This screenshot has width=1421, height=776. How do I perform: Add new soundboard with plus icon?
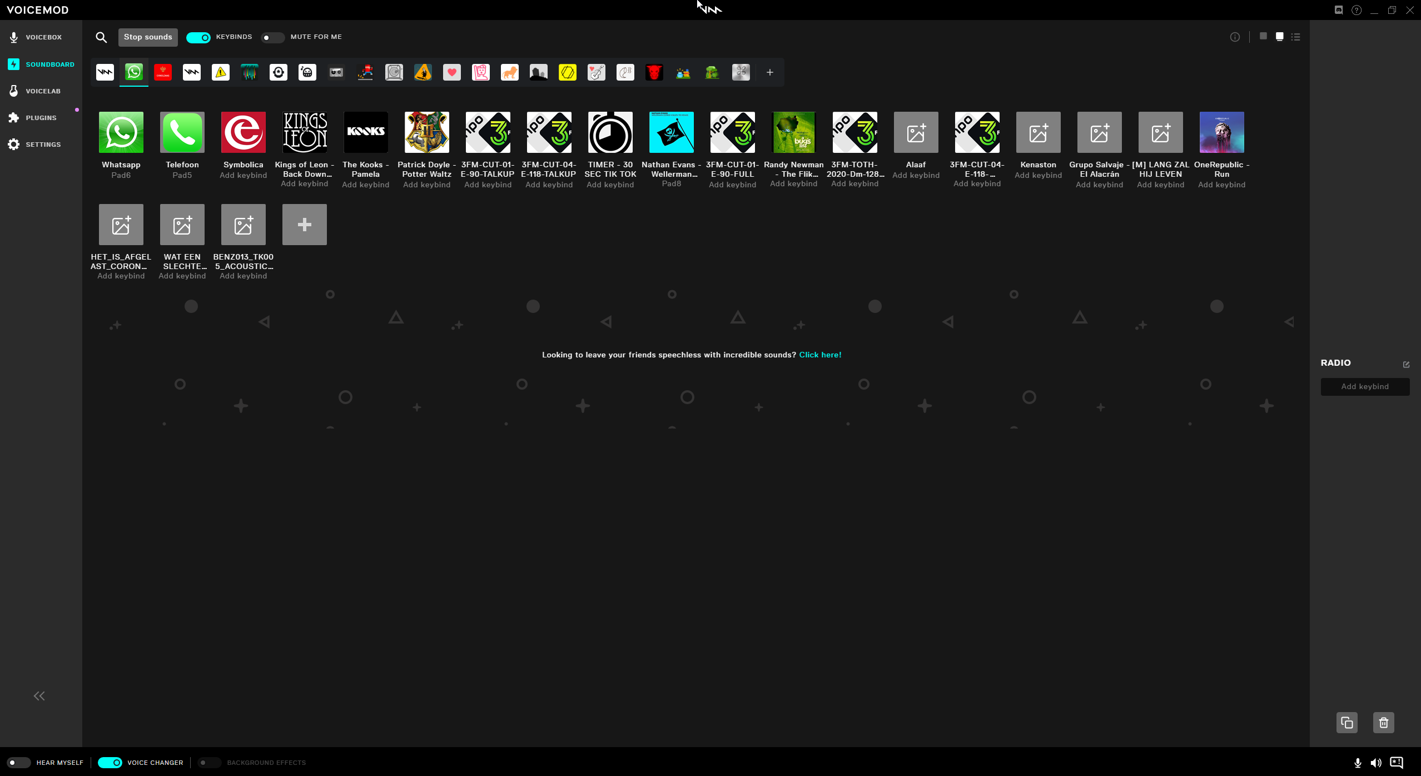pos(770,72)
